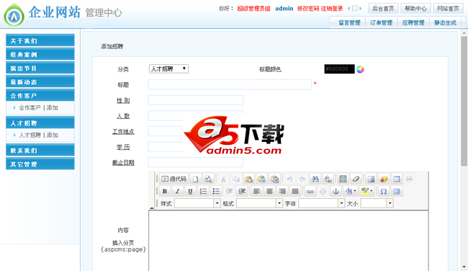Viewport: 468px width, 271px height.
Task: Center align text
Action: pos(269,191)
